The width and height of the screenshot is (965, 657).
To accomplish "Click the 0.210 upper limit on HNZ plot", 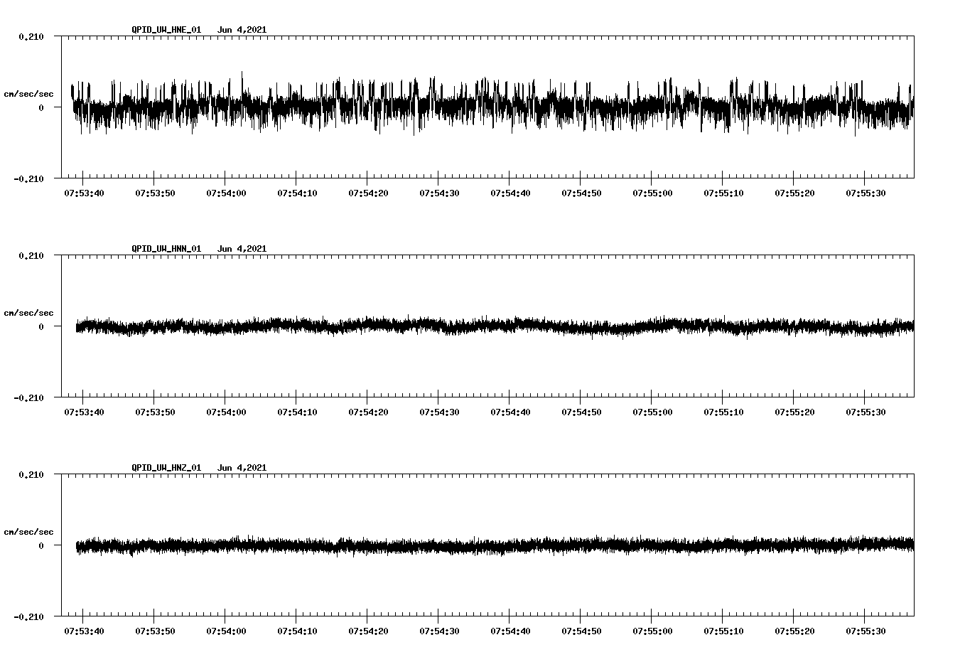I will 31,474.
